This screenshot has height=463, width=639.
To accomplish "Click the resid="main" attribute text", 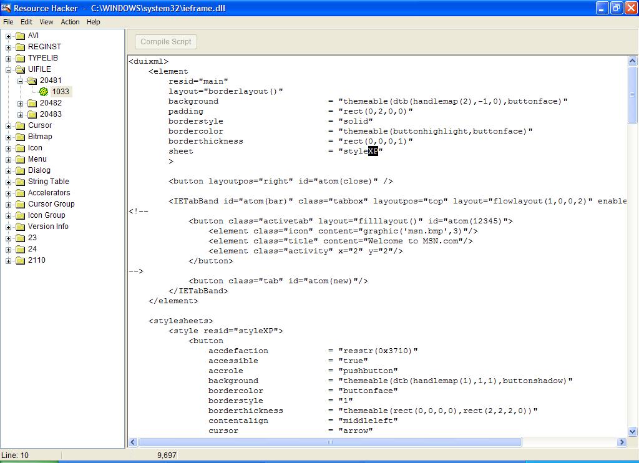I will (x=198, y=82).
